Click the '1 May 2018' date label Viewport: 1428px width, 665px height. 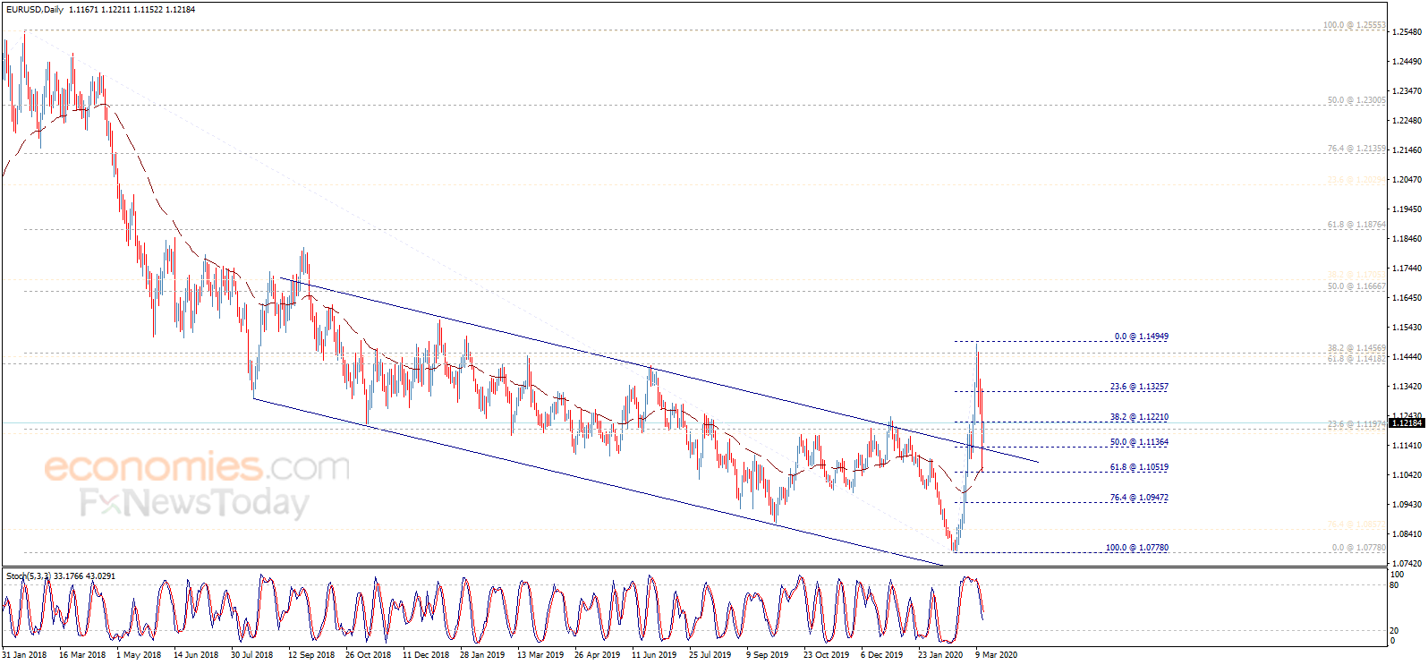click(139, 655)
